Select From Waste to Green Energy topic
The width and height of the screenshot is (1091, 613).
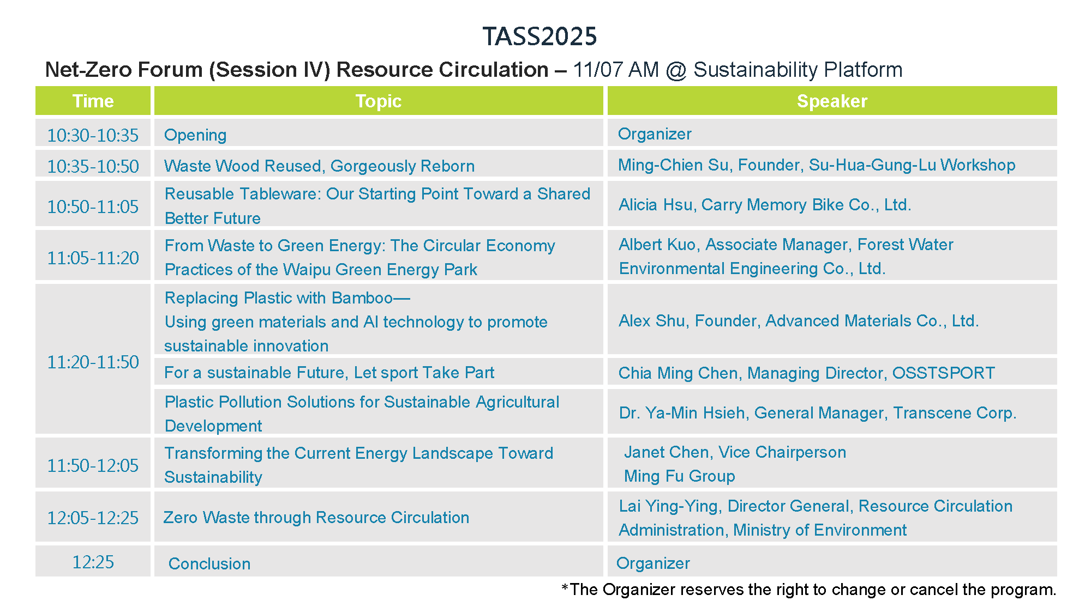[x=359, y=257]
